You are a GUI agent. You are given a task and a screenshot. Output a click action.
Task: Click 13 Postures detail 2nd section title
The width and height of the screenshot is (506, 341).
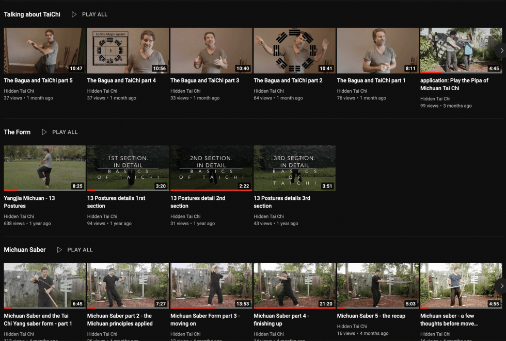[198, 201]
